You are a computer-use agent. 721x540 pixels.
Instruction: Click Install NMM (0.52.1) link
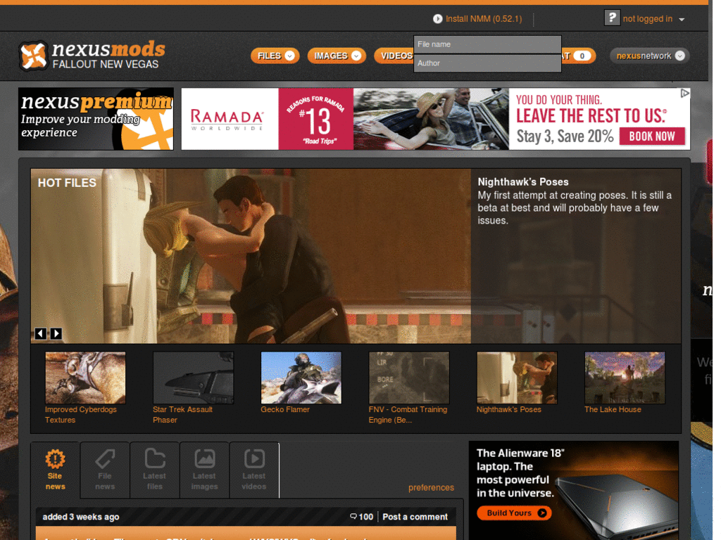pyautogui.click(x=483, y=19)
